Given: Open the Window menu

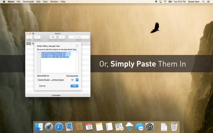Looking at the screenshot, I should tap(54, 2).
